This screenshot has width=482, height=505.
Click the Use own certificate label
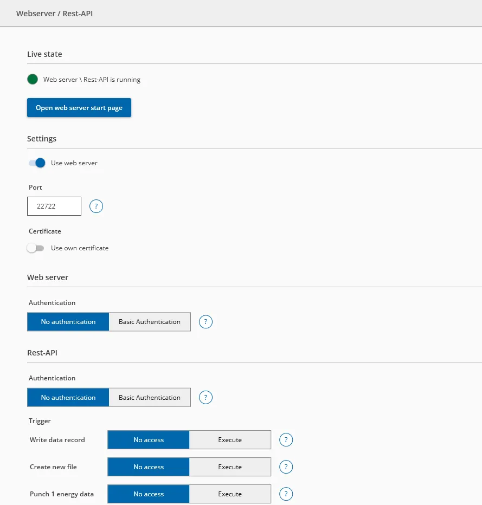80,248
